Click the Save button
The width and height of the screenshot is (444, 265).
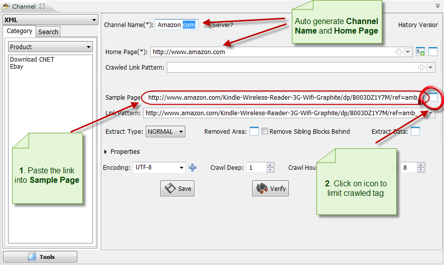[x=177, y=189]
